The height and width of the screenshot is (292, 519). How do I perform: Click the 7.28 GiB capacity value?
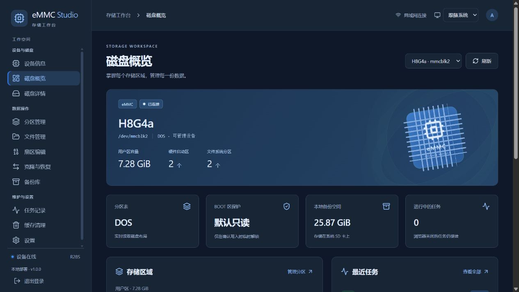(x=134, y=164)
